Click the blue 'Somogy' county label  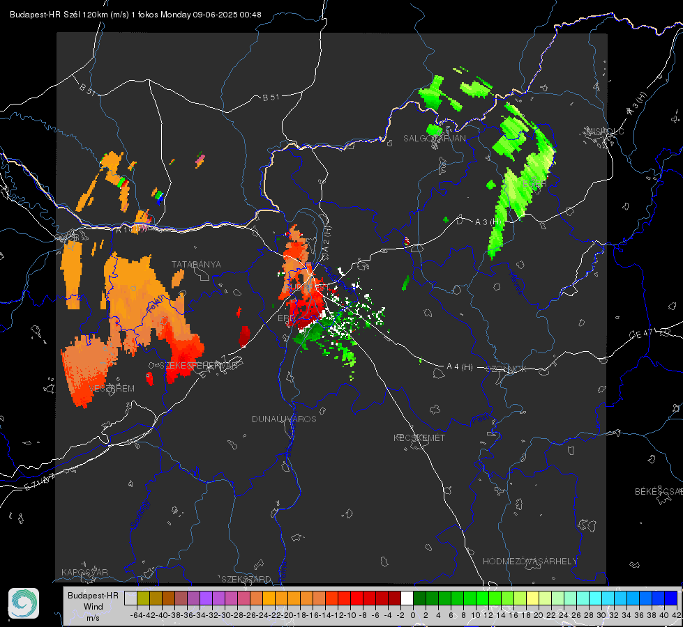coord(140,514)
